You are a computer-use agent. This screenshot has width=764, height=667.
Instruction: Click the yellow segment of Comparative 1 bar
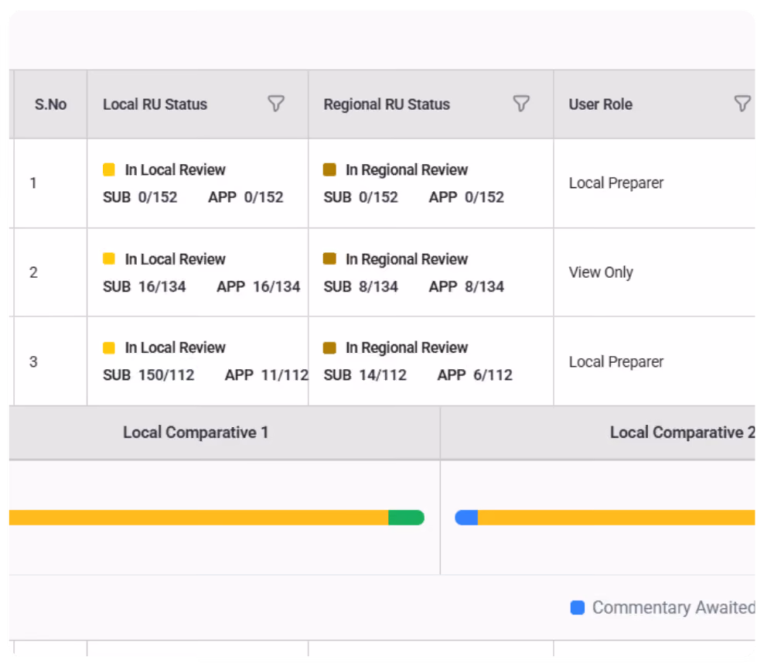199,518
